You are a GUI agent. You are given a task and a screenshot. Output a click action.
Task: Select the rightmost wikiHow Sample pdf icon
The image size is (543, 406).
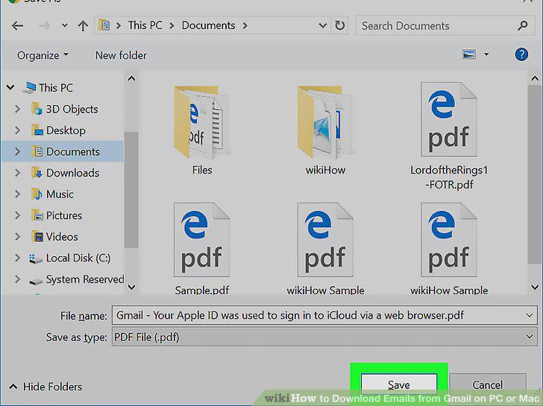pos(448,240)
